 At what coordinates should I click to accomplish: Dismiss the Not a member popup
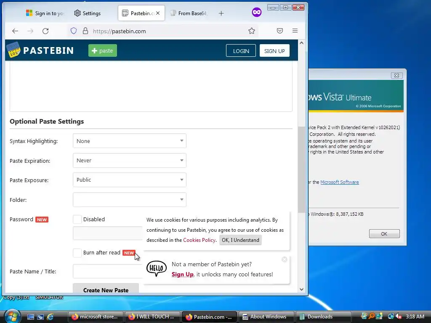(285, 259)
